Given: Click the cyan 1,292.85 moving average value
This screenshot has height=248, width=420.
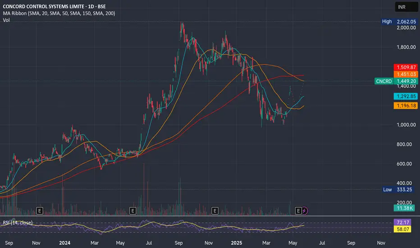Looking at the screenshot, I should point(406,96).
